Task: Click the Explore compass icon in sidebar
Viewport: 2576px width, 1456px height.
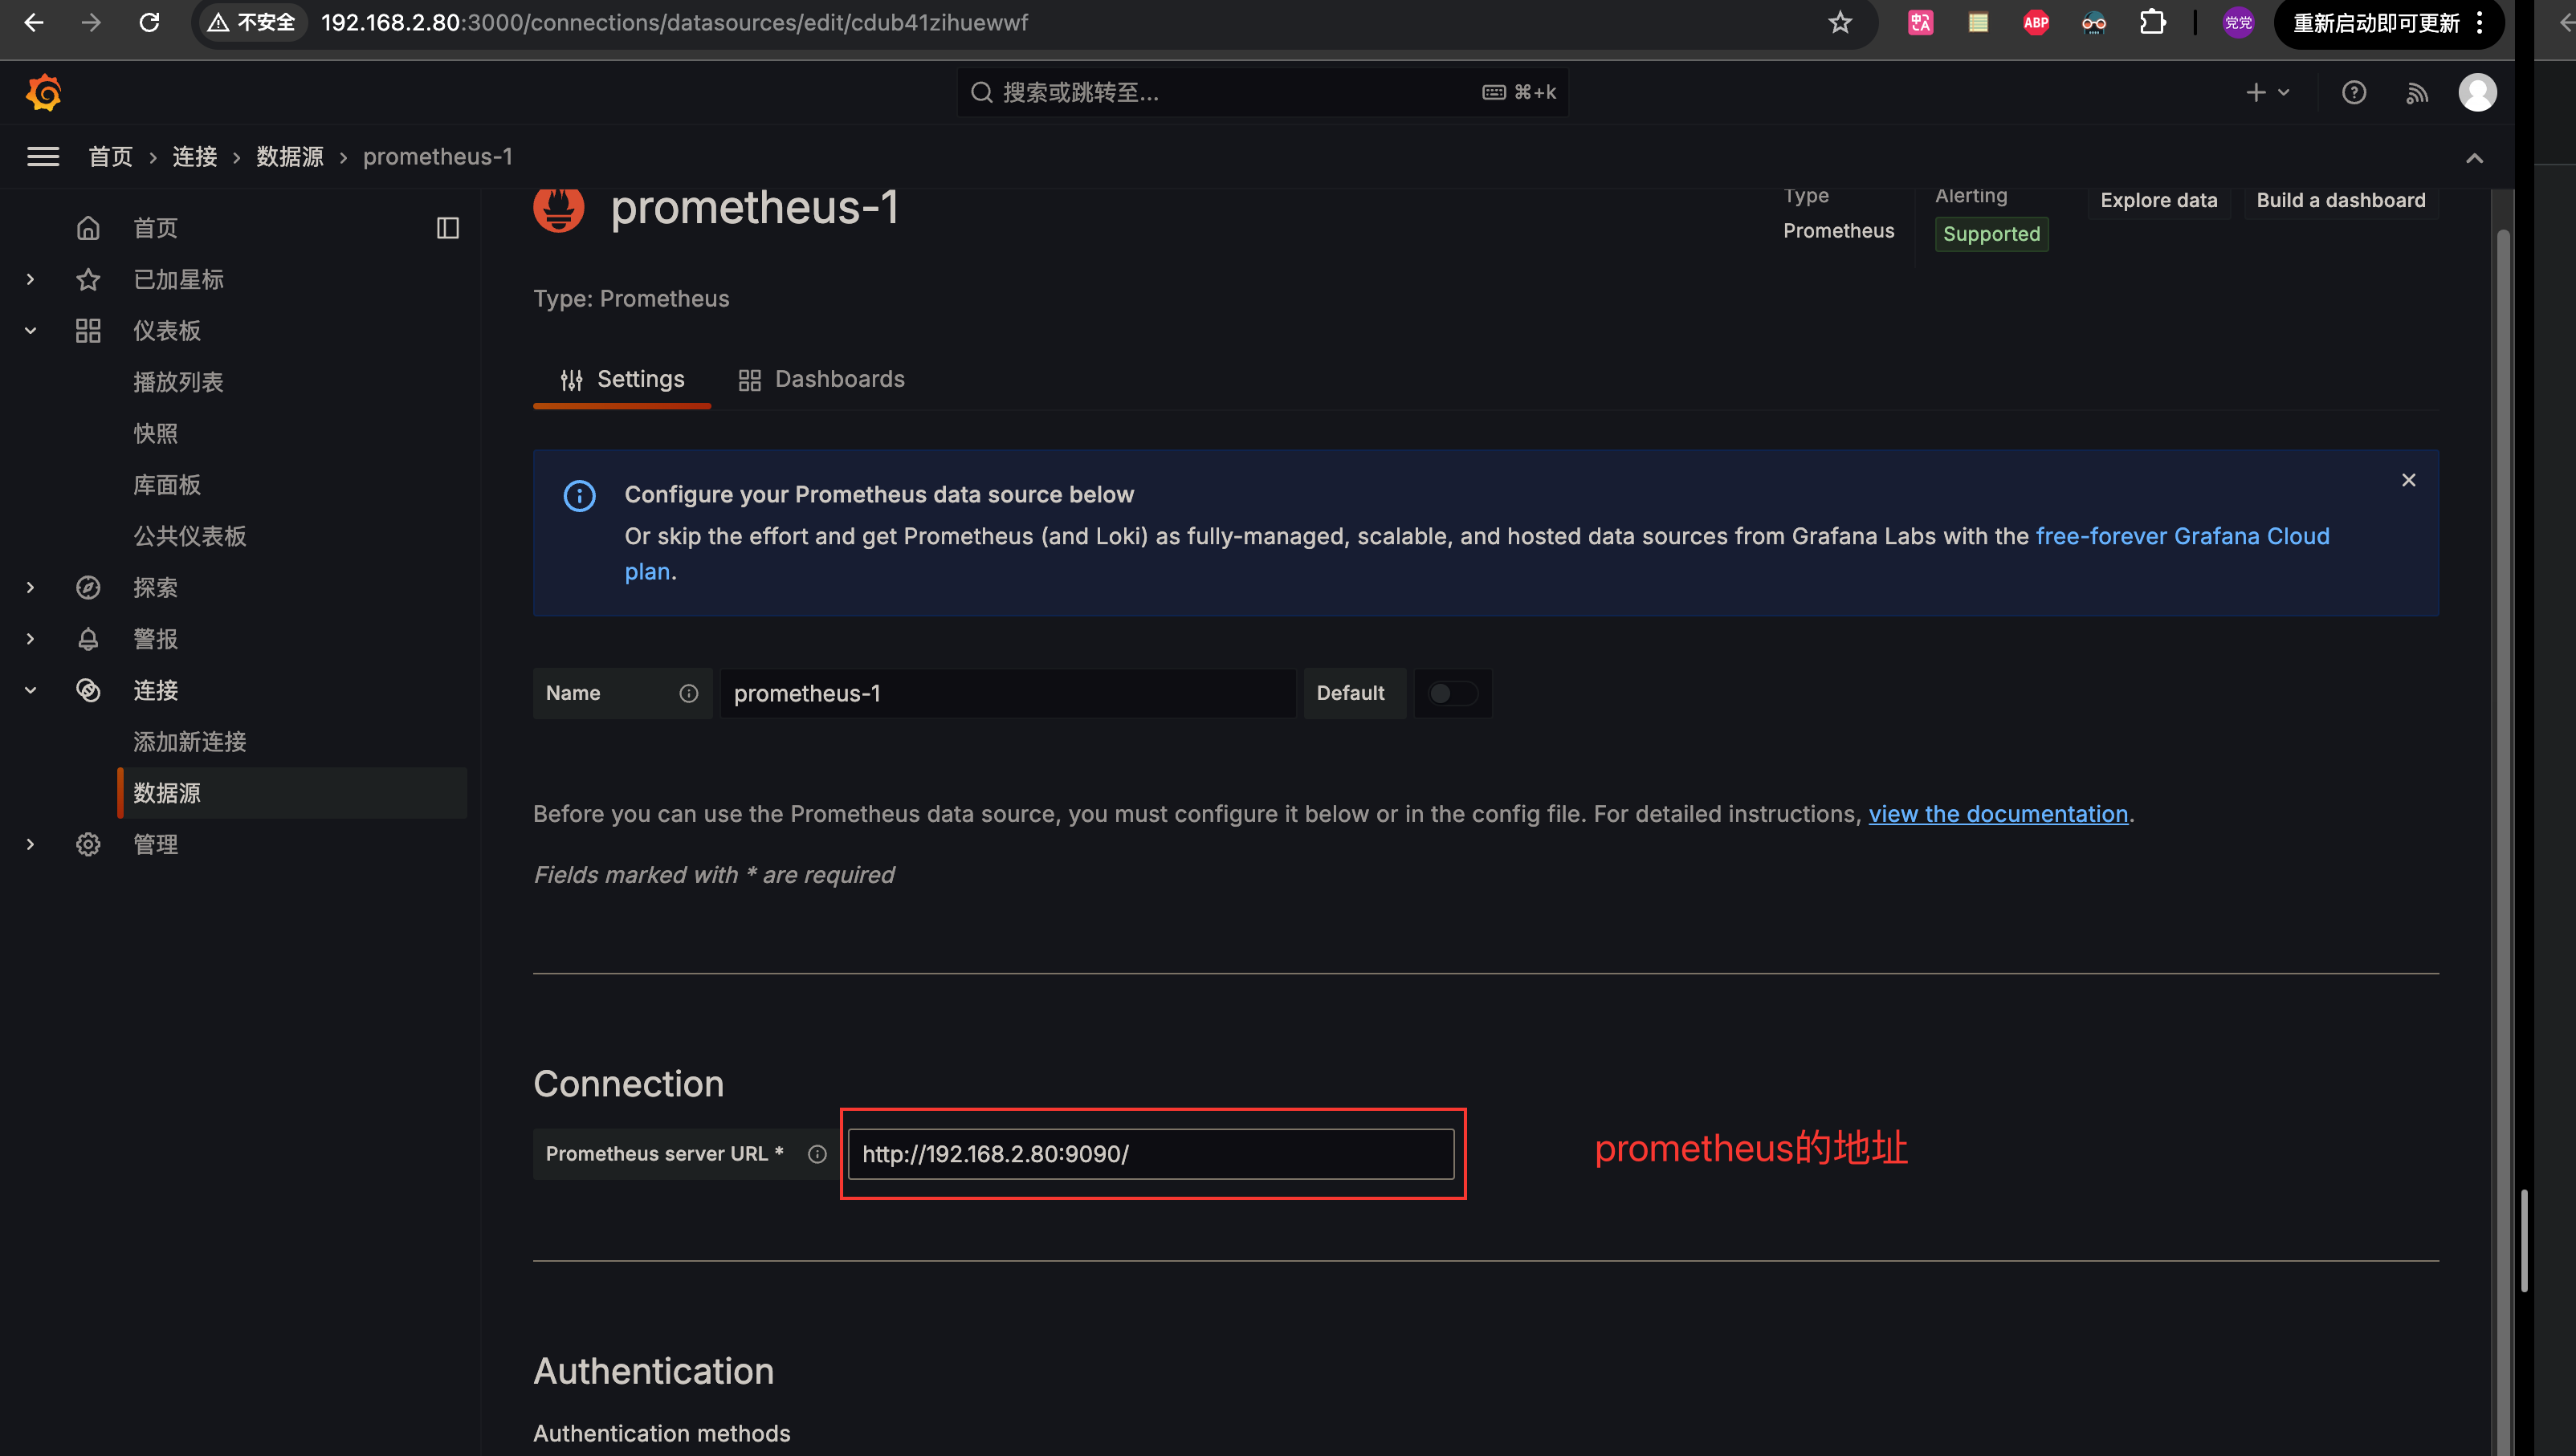Action: (88, 587)
